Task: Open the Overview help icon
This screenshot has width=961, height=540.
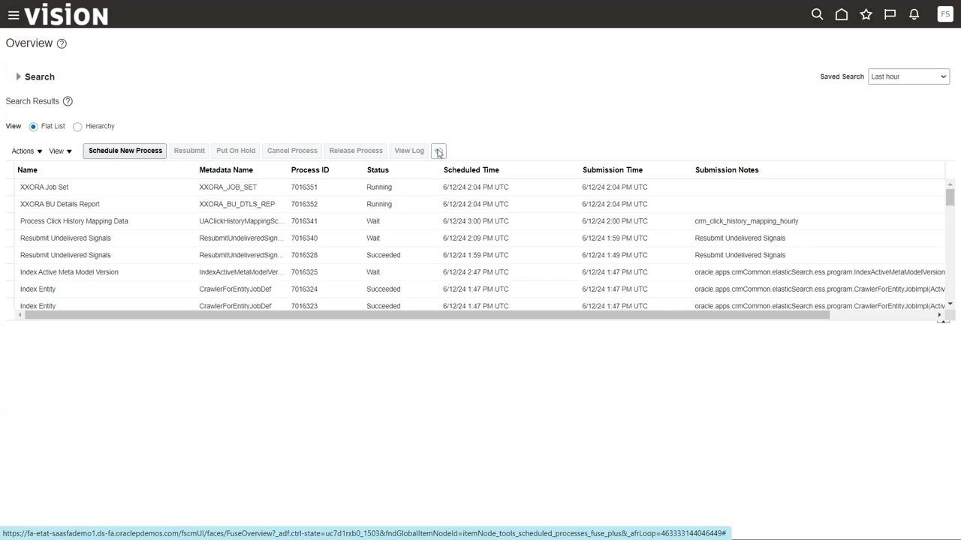Action: (62, 43)
